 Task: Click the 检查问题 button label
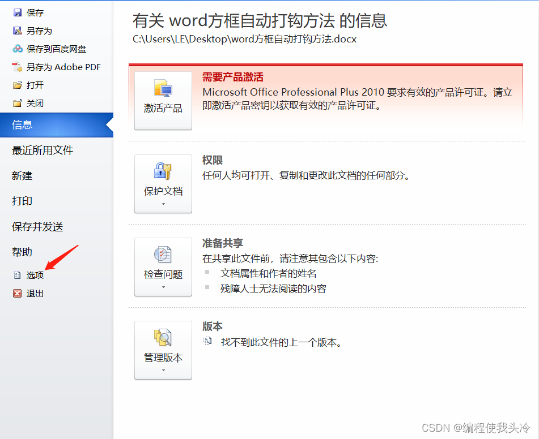pyautogui.click(x=163, y=274)
